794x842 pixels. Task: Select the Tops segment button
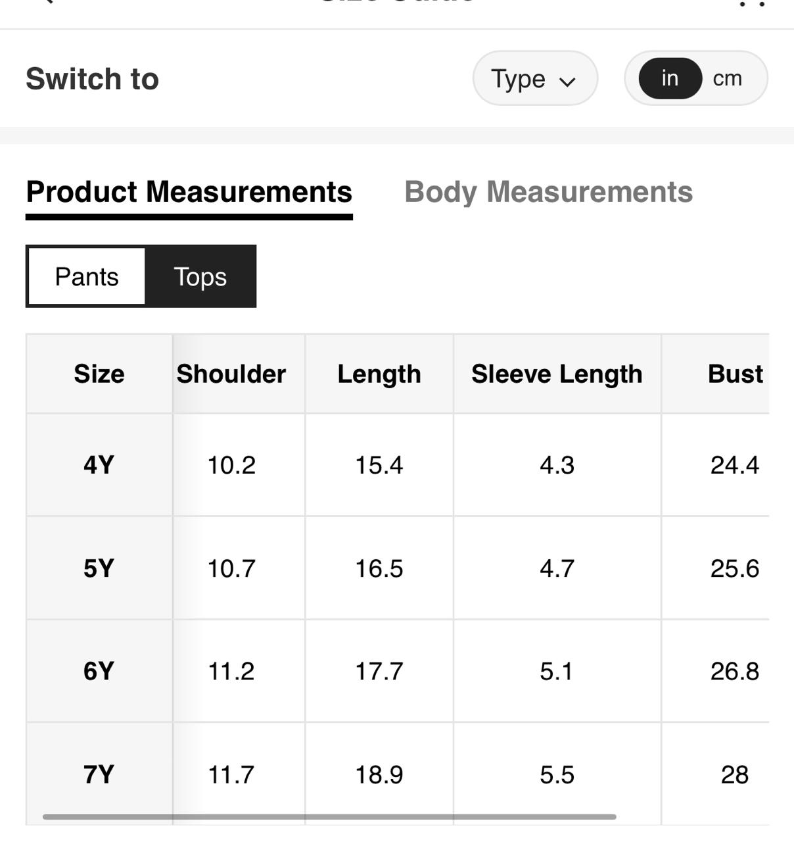pos(200,277)
